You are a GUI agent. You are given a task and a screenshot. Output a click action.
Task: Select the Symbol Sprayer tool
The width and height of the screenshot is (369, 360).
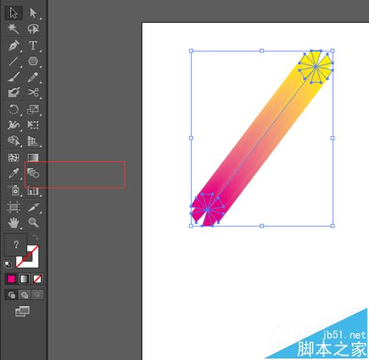13,190
